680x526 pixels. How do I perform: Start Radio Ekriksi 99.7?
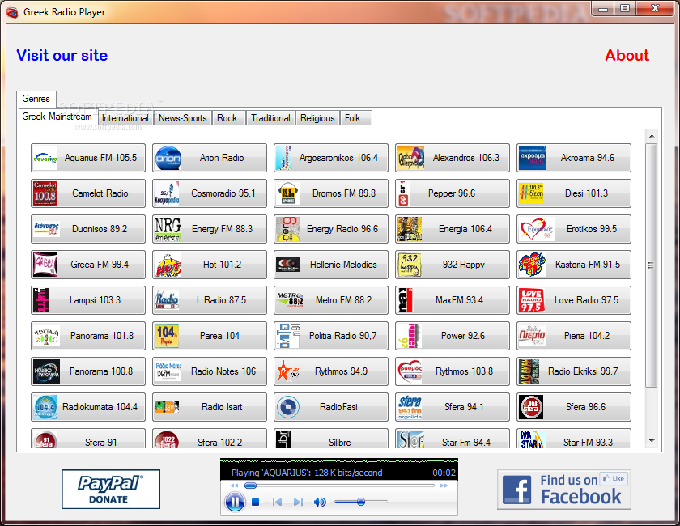click(x=574, y=371)
